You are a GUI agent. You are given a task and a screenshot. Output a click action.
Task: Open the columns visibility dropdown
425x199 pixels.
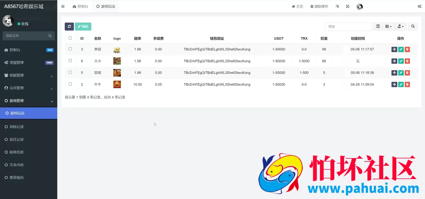coord(388,26)
